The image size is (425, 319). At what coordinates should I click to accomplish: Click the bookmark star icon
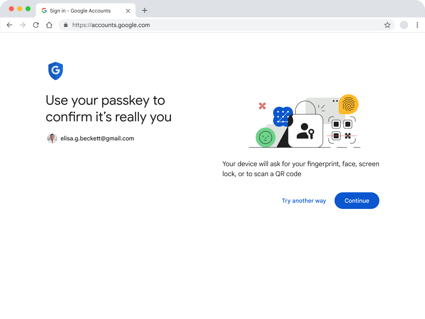tap(387, 25)
